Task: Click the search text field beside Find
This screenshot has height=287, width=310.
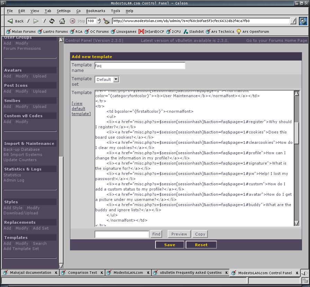Action: (122, 234)
